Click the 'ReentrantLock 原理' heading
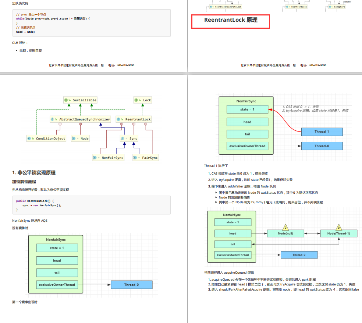 coord(231,20)
